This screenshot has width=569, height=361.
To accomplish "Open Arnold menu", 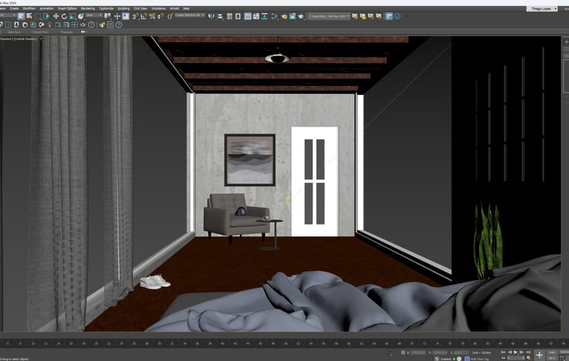I will click(x=174, y=8).
